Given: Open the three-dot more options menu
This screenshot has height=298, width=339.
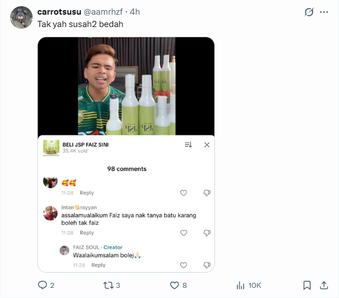Looking at the screenshot, I should [x=324, y=12].
